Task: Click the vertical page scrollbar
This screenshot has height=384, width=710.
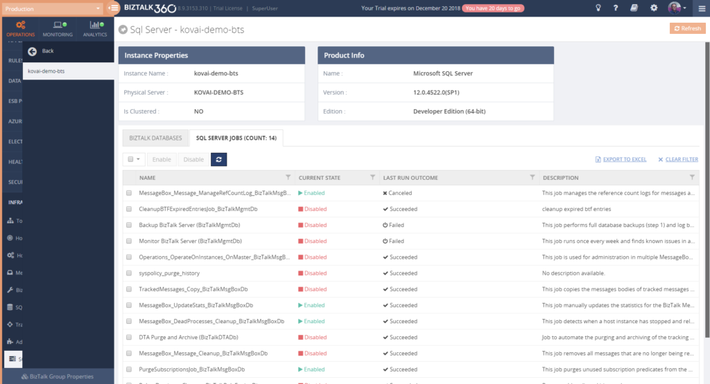Action: [707, 190]
